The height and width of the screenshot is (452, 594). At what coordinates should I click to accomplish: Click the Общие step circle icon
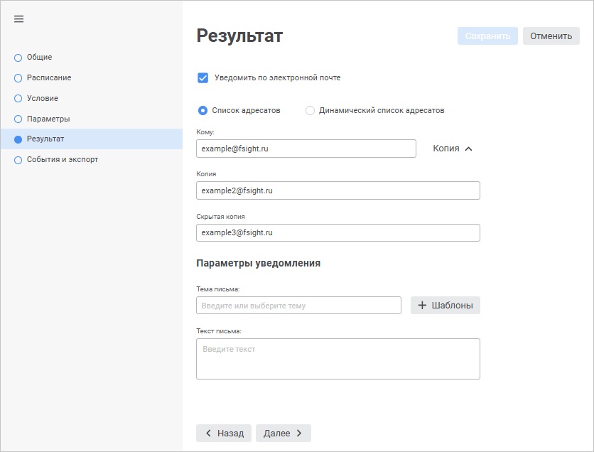18,58
